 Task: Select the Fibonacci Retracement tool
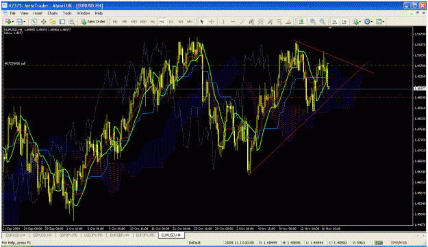(261, 21)
